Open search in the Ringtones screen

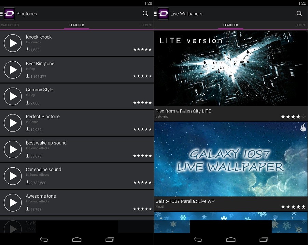coord(145,14)
